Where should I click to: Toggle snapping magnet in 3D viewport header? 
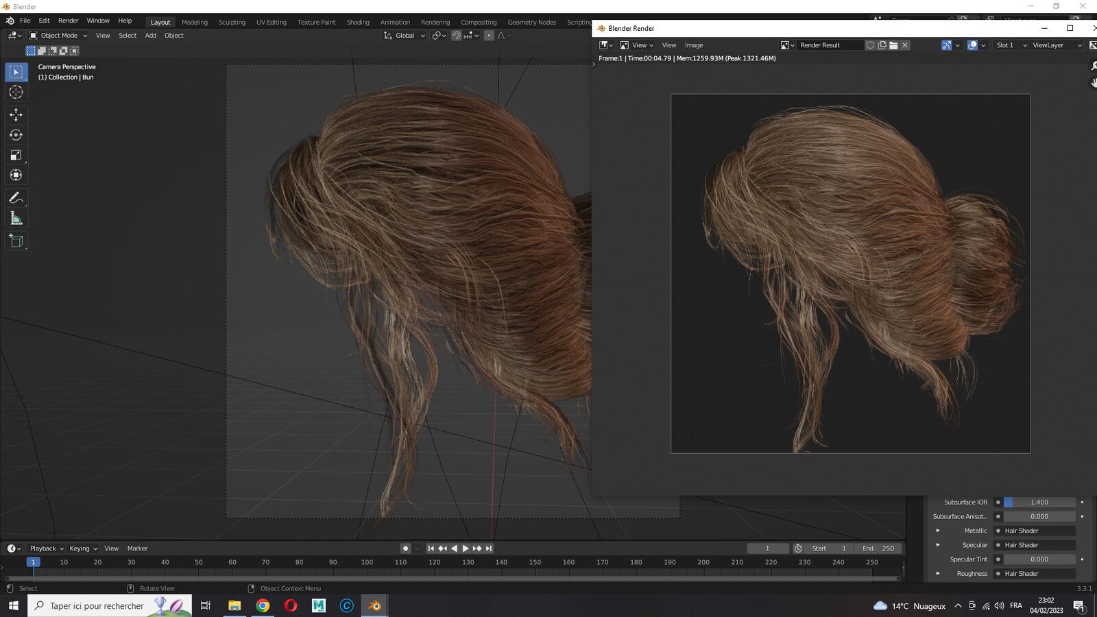click(x=457, y=36)
